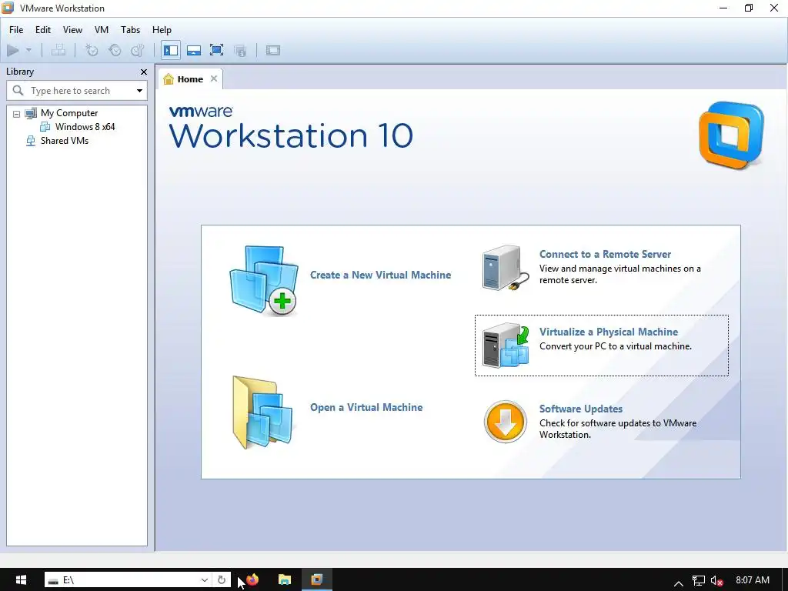Select Windows 8 x64 virtual machine
The height and width of the screenshot is (591, 788).
pyautogui.click(x=85, y=127)
